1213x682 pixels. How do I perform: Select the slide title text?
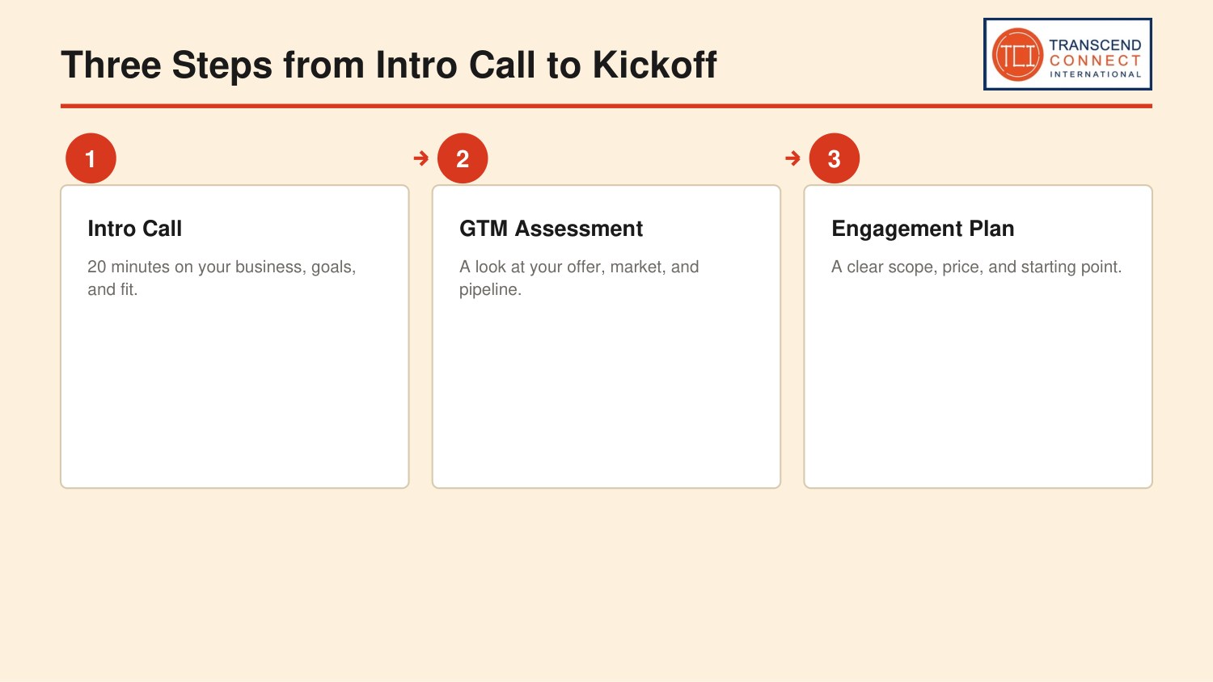pyautogui.click(x=389, y=65)
